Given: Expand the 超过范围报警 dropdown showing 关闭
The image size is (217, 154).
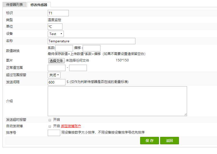Looking at the screenshot, I should click(x=54, y=75).
